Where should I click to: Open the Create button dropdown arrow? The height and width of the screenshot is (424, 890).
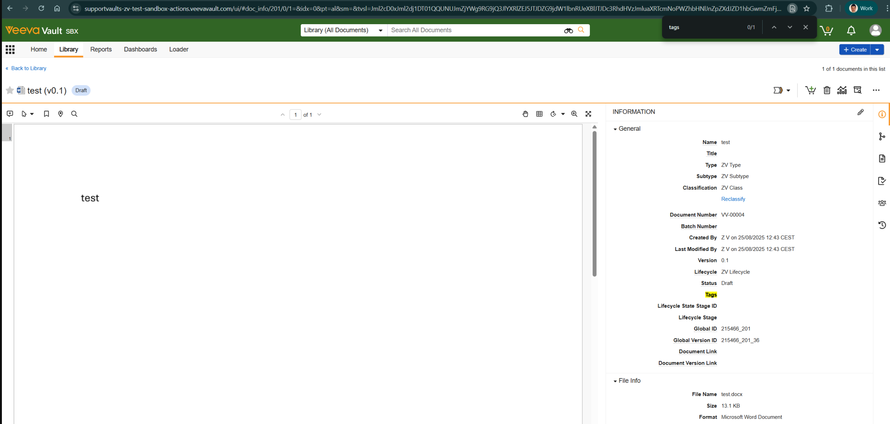pos(878,50)
